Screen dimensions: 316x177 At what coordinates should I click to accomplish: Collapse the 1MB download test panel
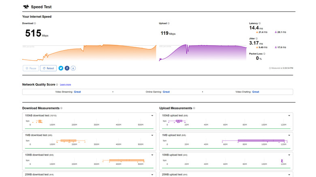152,135
